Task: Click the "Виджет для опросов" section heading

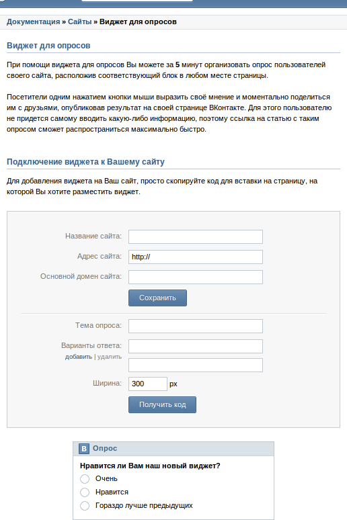Action: [48, 46]
